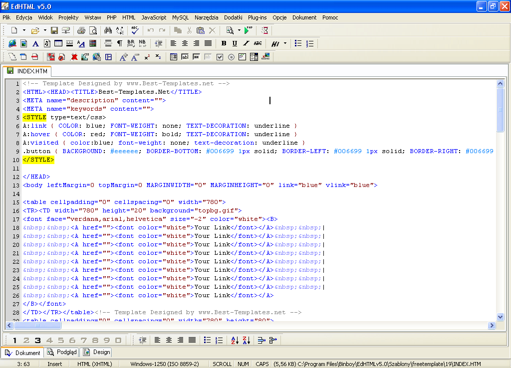
Task: Click the Windows-1250 (ISO 8859-2) encoding in status bar
Action: [165, 364]
